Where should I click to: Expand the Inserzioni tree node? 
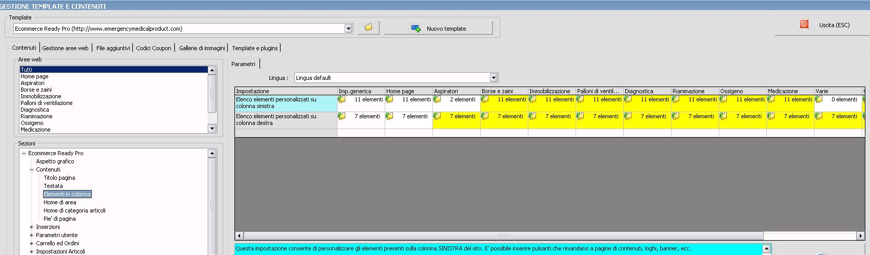point(31,227)
